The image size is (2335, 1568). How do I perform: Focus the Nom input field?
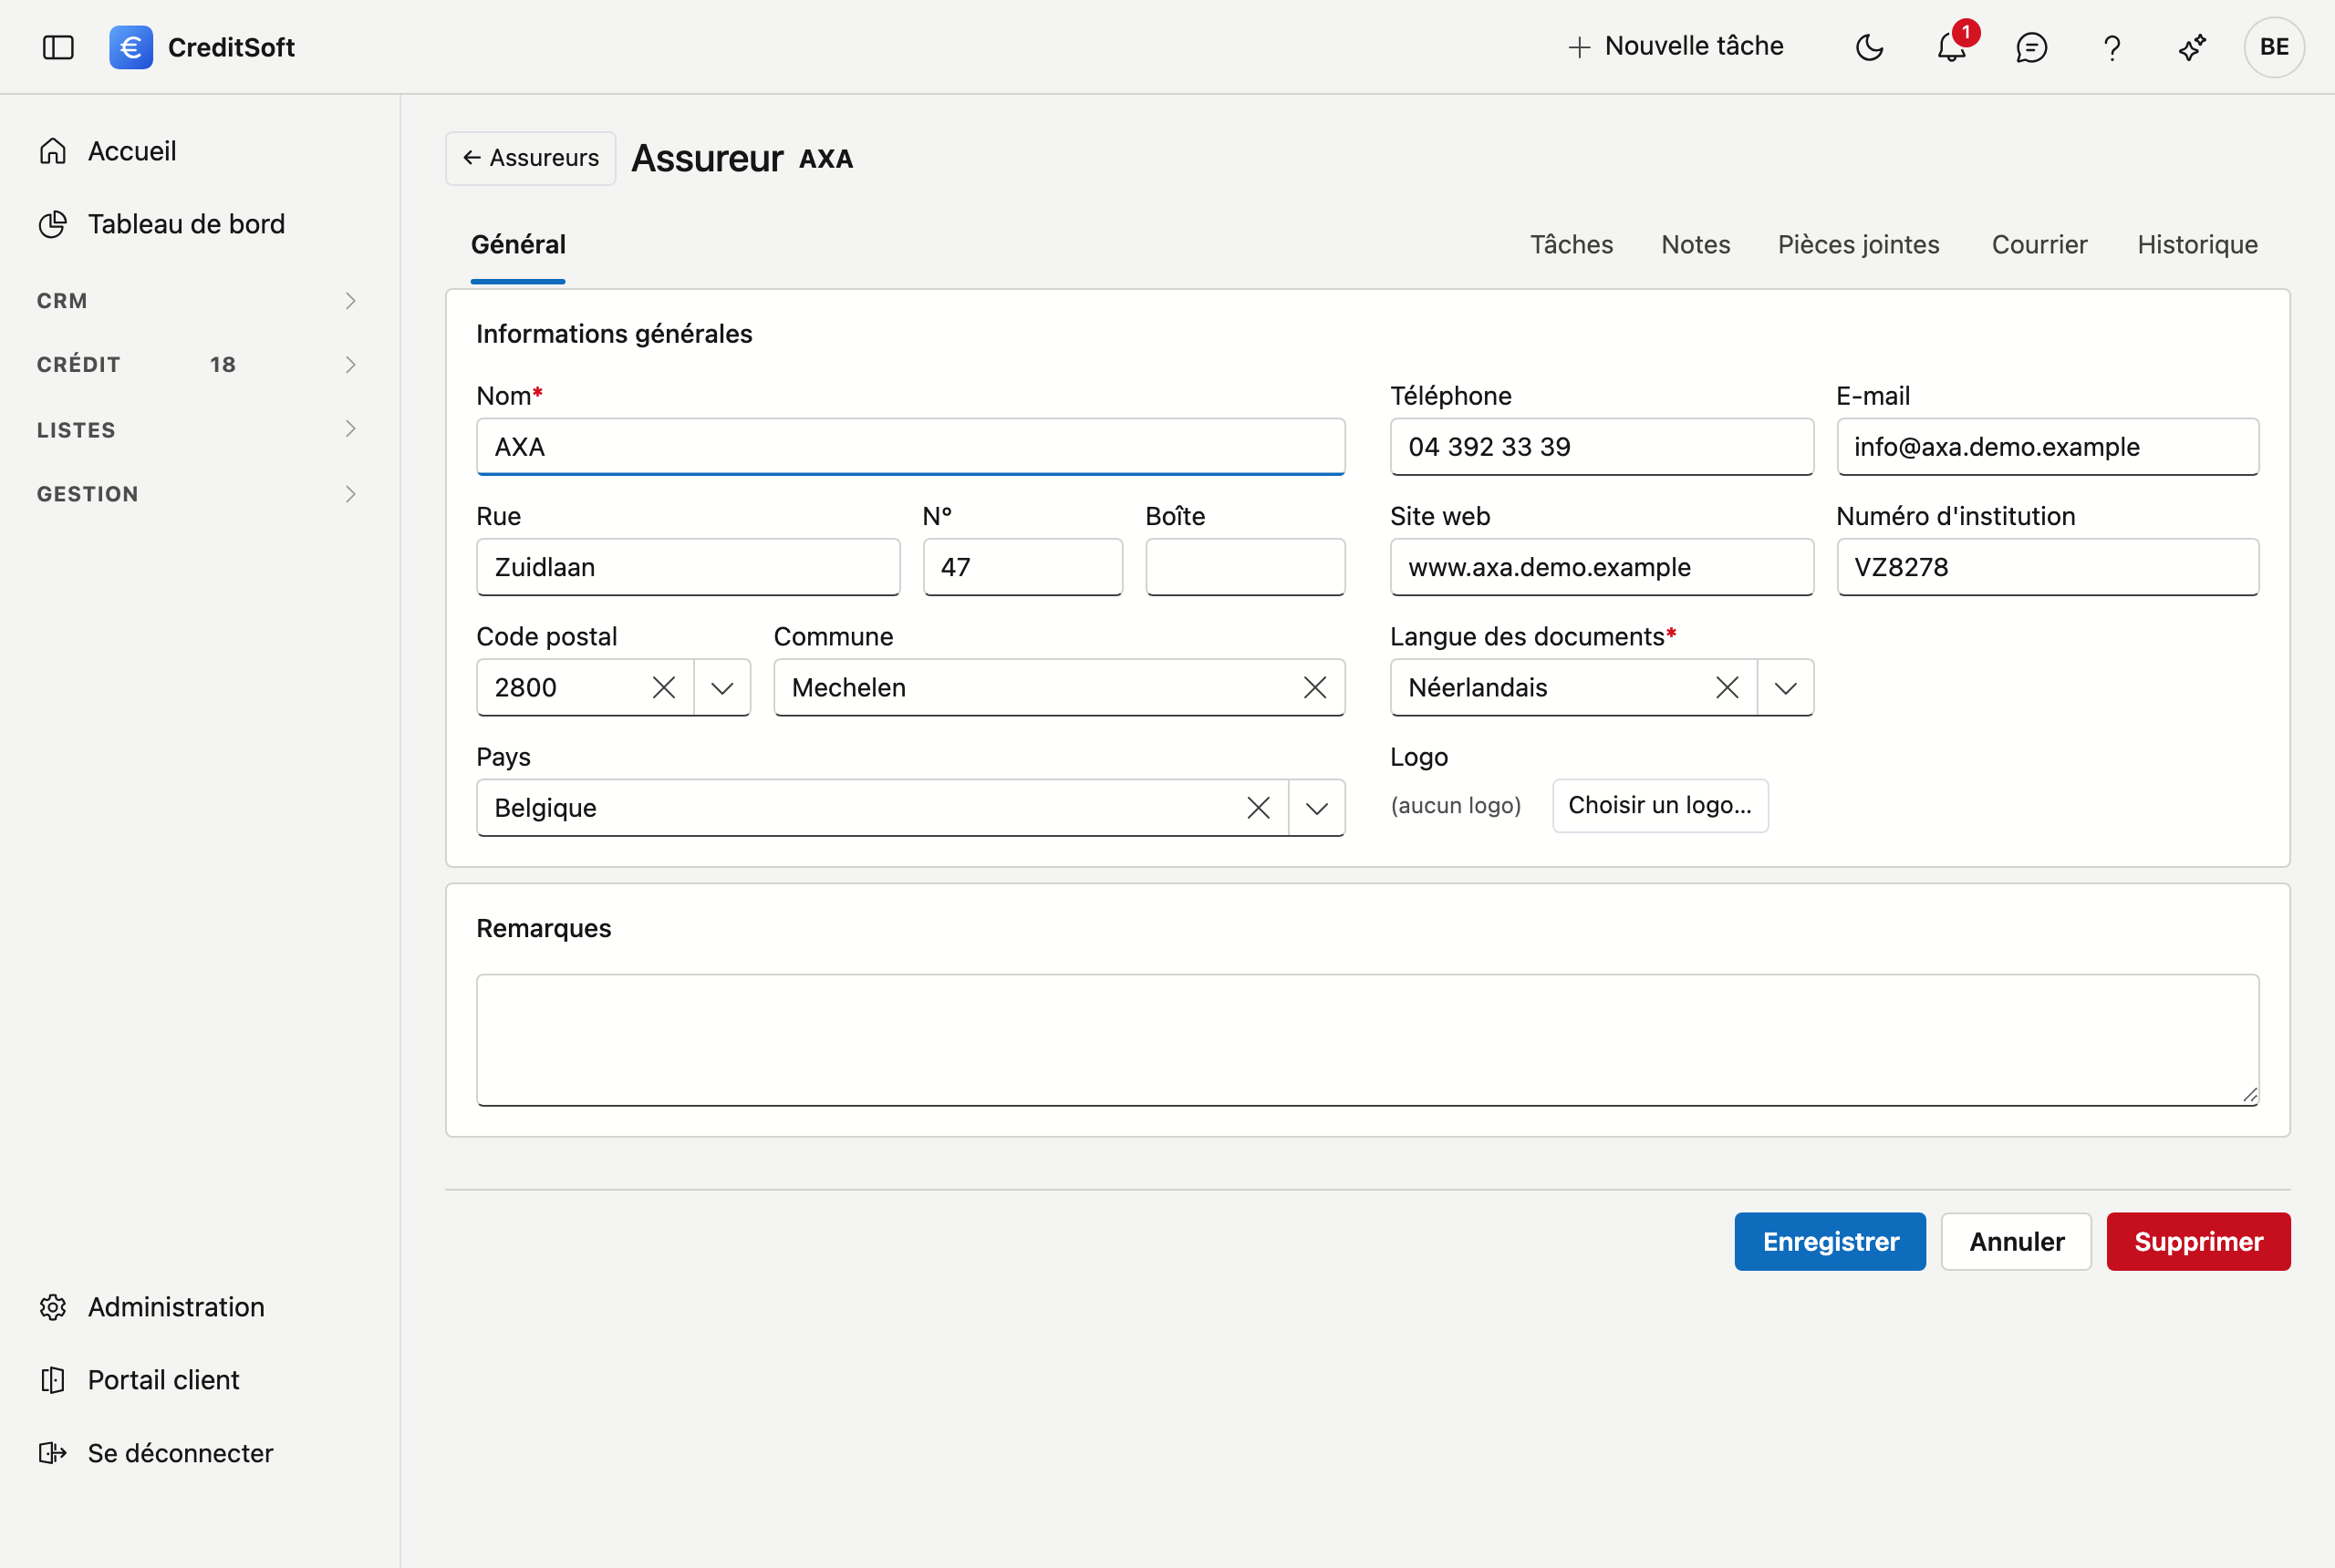tap(910, 447)
